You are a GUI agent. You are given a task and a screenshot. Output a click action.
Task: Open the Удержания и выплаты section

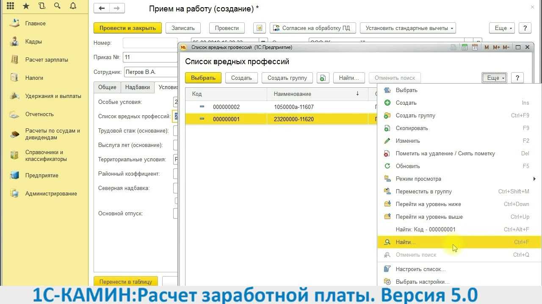tap(53, 96)
